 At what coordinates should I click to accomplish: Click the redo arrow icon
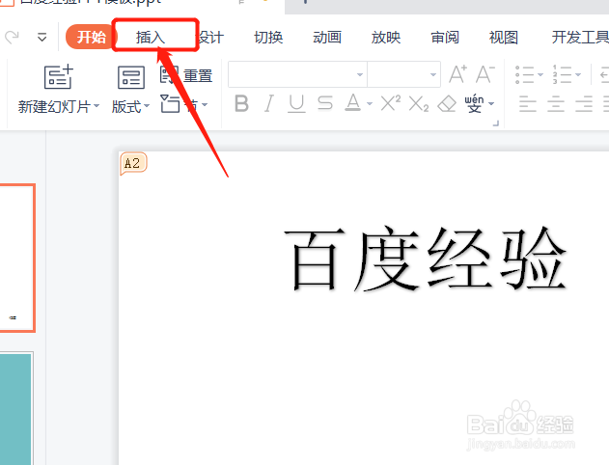point(12,38)
